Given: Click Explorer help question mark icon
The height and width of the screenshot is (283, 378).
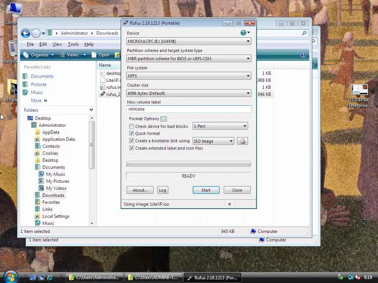Looking at the screenshot, I should [303, 55].
